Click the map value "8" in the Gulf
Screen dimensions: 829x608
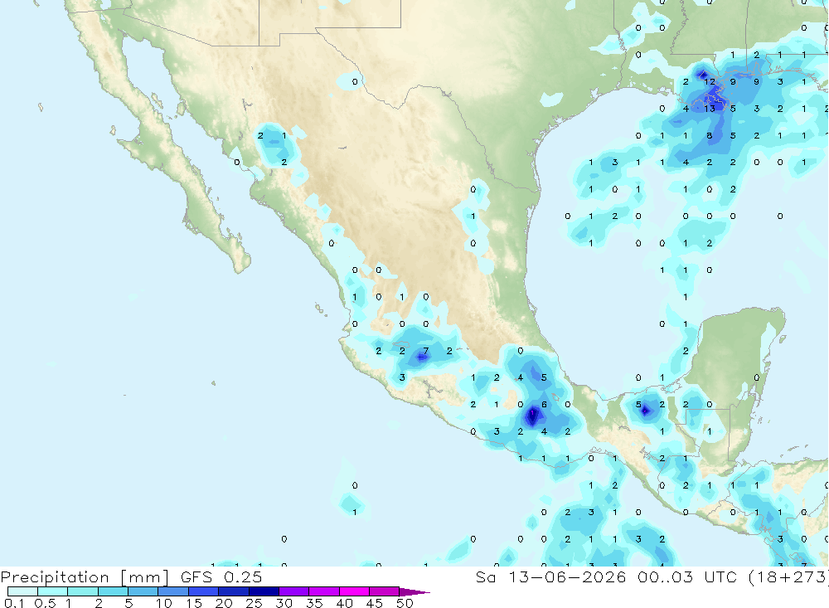point(710,135)
